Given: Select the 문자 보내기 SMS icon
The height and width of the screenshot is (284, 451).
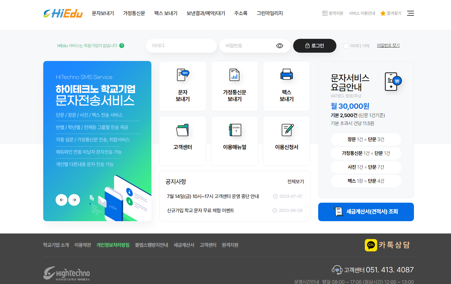Looking at the screenshot, I should (x=182, y=74).
